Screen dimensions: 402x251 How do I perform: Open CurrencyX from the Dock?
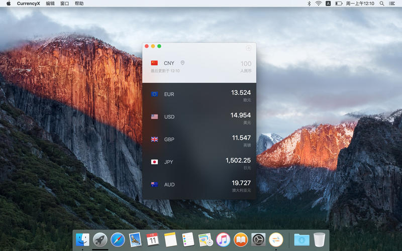tap(276, 239)
